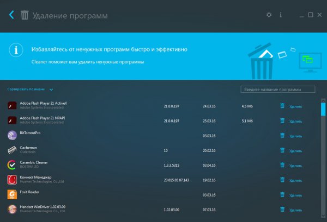327x222 pixels.
Task: Click the scrollbar up arrow
Action: click(323, 101)
